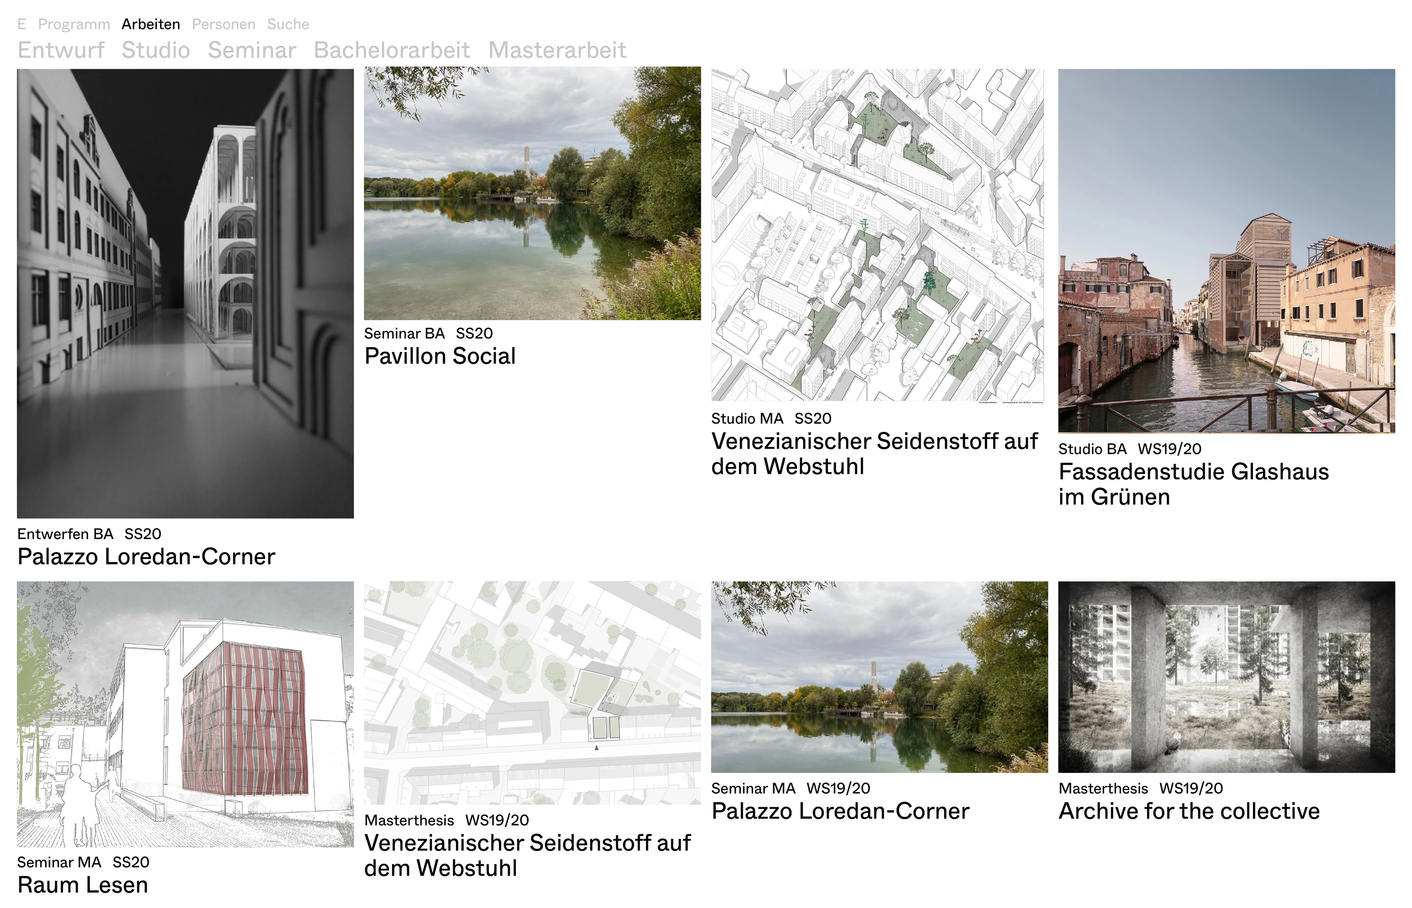This screenshot has width=1412, height=908.
Task: Select the Arbeiten navigation item
Action: 150,24
